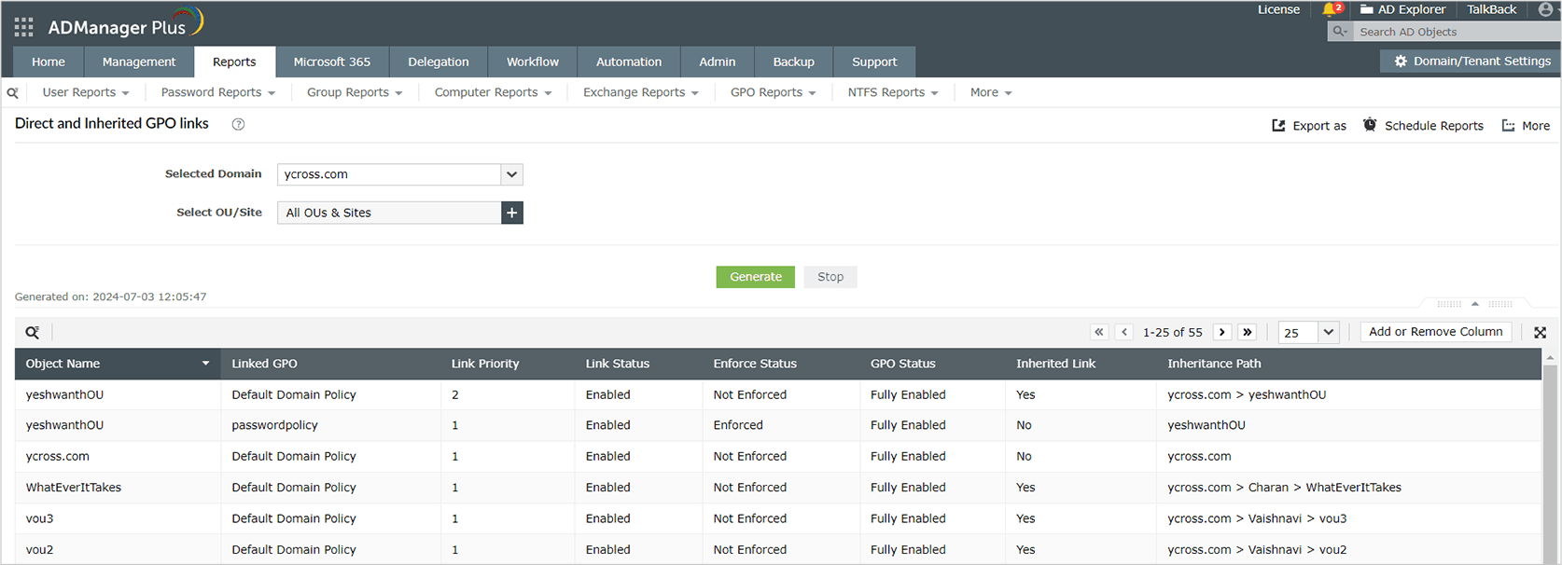Screen dimensions: 1562x565
Task: Select the vou3 object name cell
Action: coord(40,518)
